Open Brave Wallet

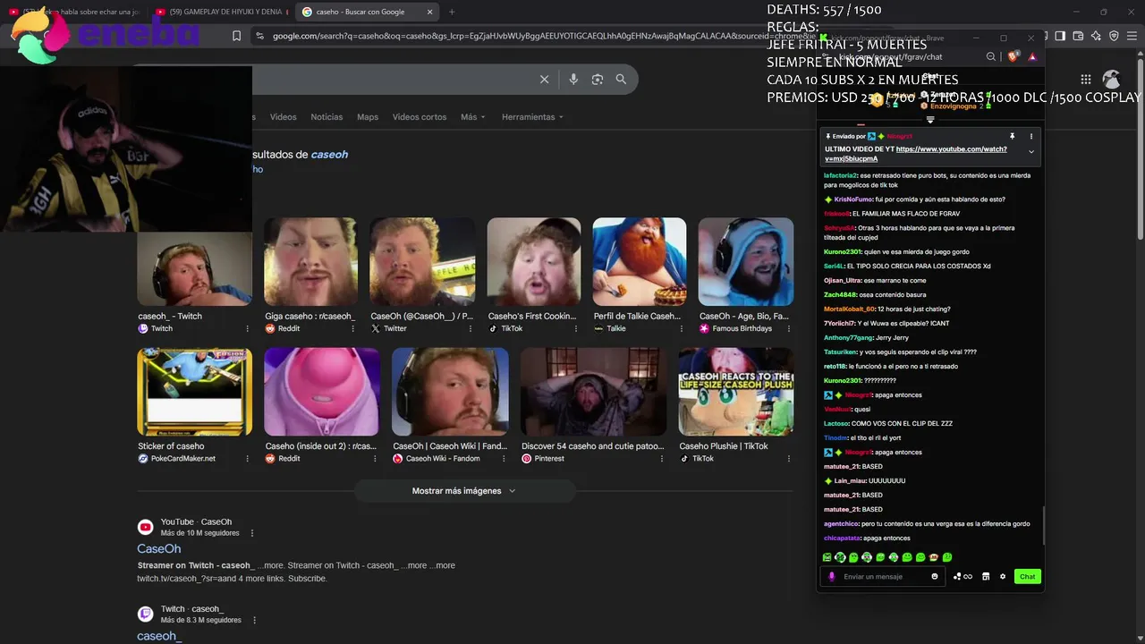[1078, 36]
